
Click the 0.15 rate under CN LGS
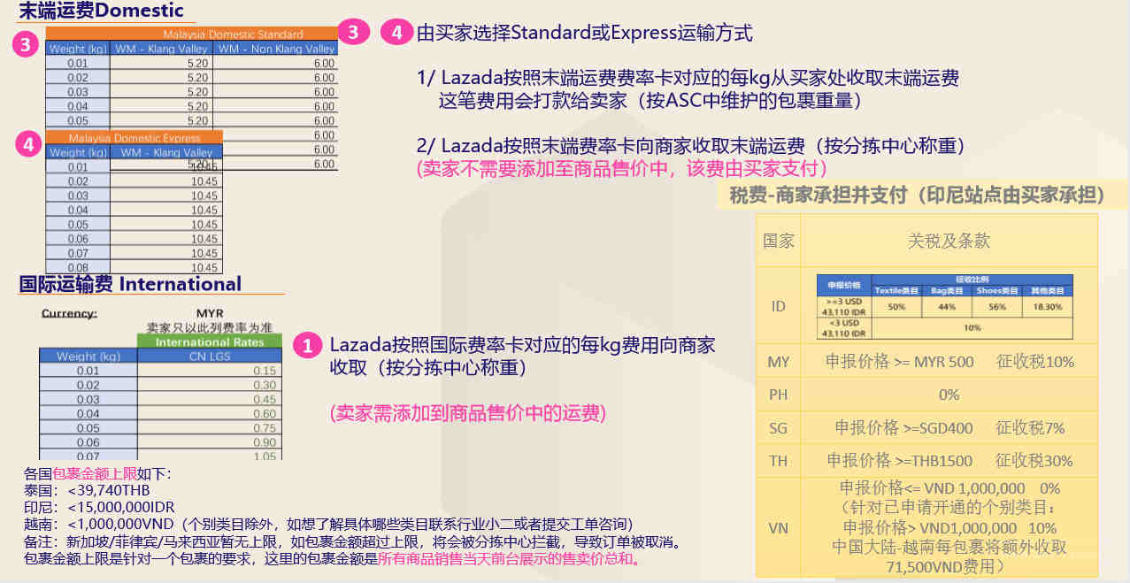(265, 371)
